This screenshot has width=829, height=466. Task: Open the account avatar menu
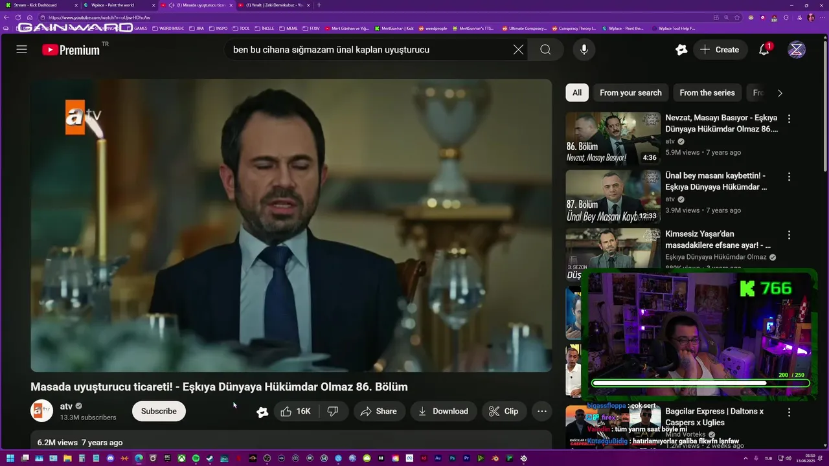tap(797, 49)
